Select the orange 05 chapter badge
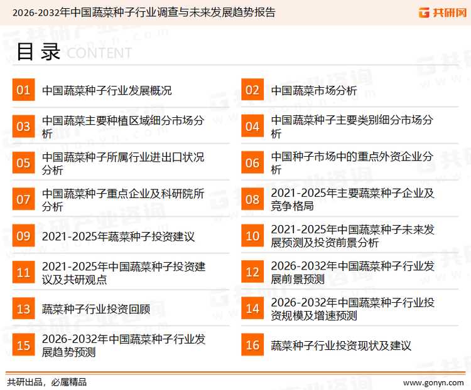The image size is (471, 390). (23, 163)
